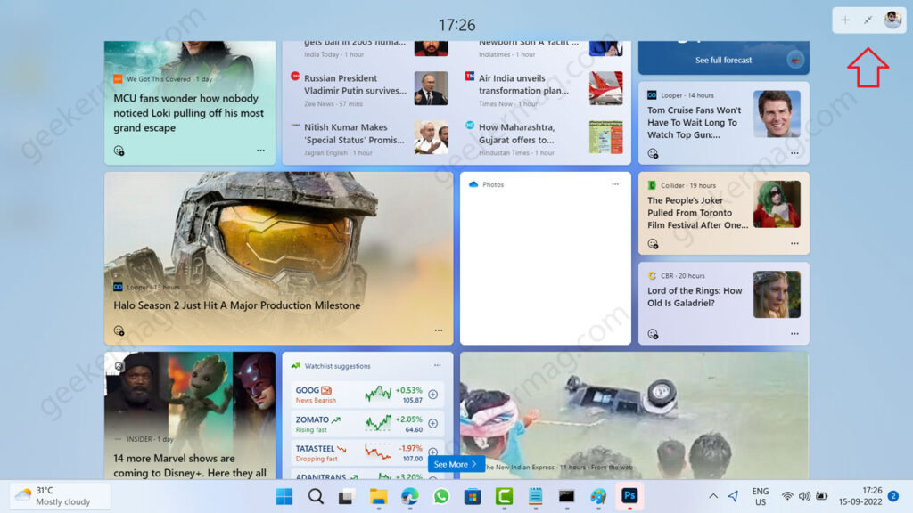Click the battery icon in the system tray
The image size is (913, 513).
tap(821, 496)
